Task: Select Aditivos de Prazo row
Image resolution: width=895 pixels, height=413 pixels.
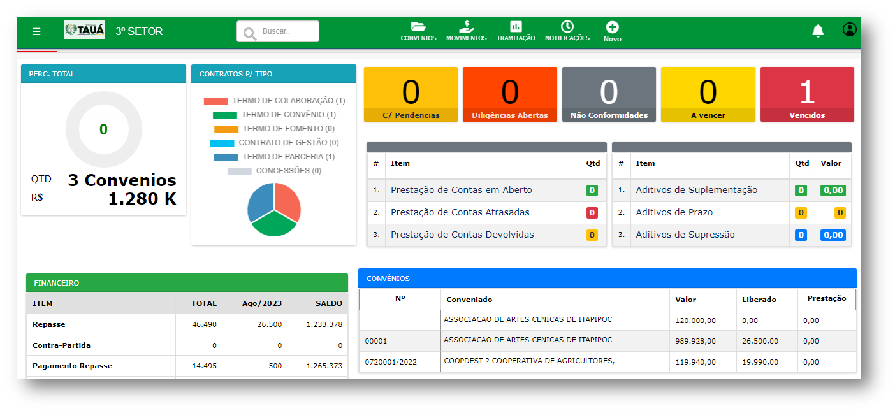Action: pos(674,212)
